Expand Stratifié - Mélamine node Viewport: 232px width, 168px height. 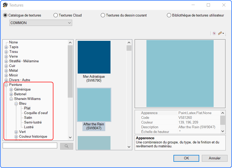(6, 61)
